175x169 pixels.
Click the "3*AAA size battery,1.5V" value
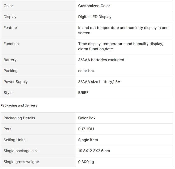pos(99,82)
